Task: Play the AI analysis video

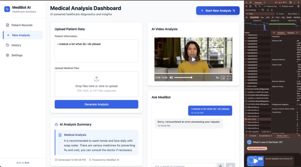Action: click(193, 59)
